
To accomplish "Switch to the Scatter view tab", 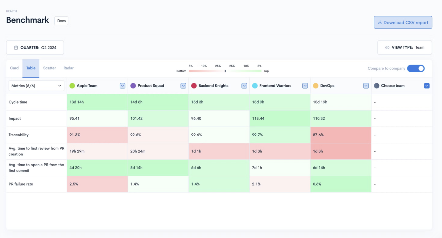I will click(49, 68).
